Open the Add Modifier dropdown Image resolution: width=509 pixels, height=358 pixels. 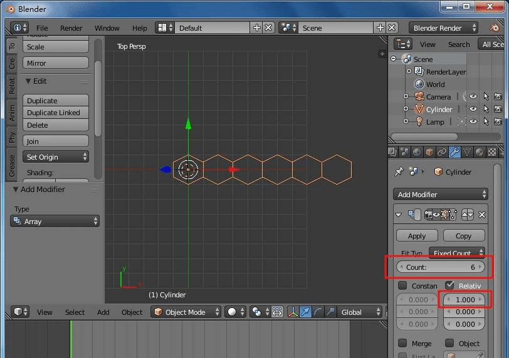tap(440, 195)
